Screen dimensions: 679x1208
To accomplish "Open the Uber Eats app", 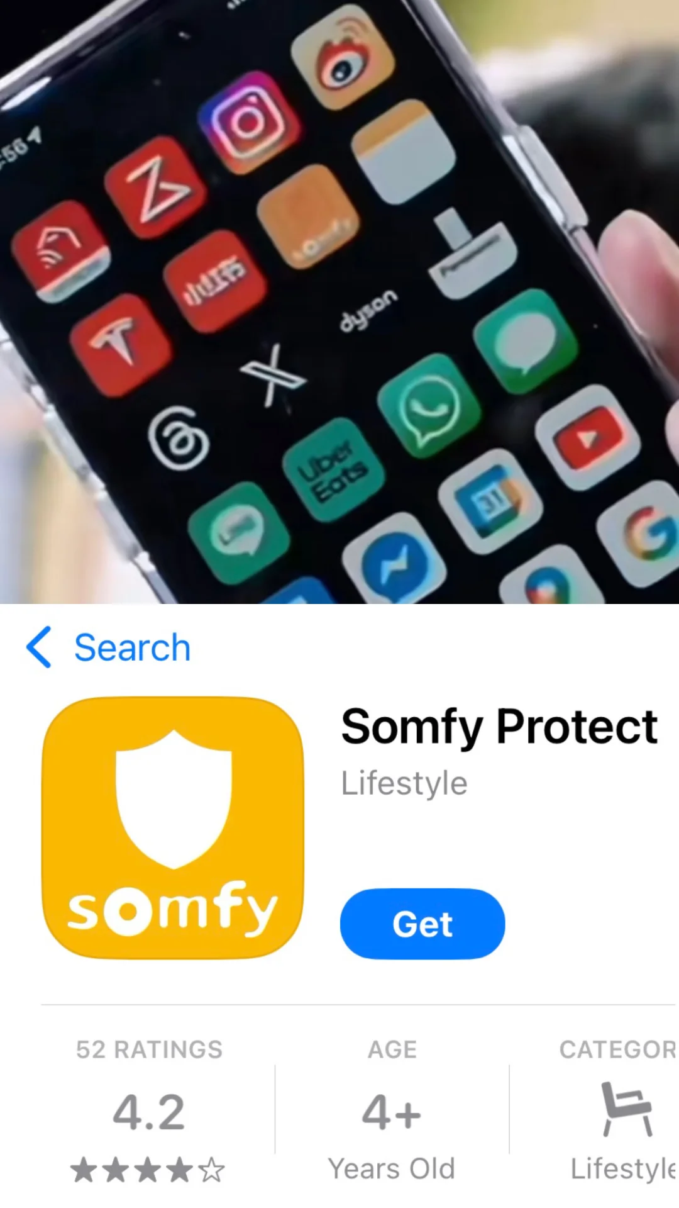I will [x=333, y=470].
